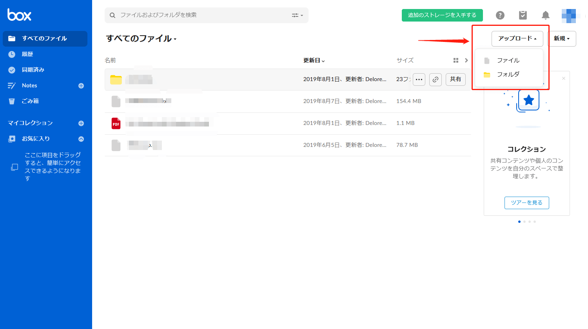The width and height of the screenshot is (588, 329).
Task: Click the 154.4 MB size cell
Action: 409,101
